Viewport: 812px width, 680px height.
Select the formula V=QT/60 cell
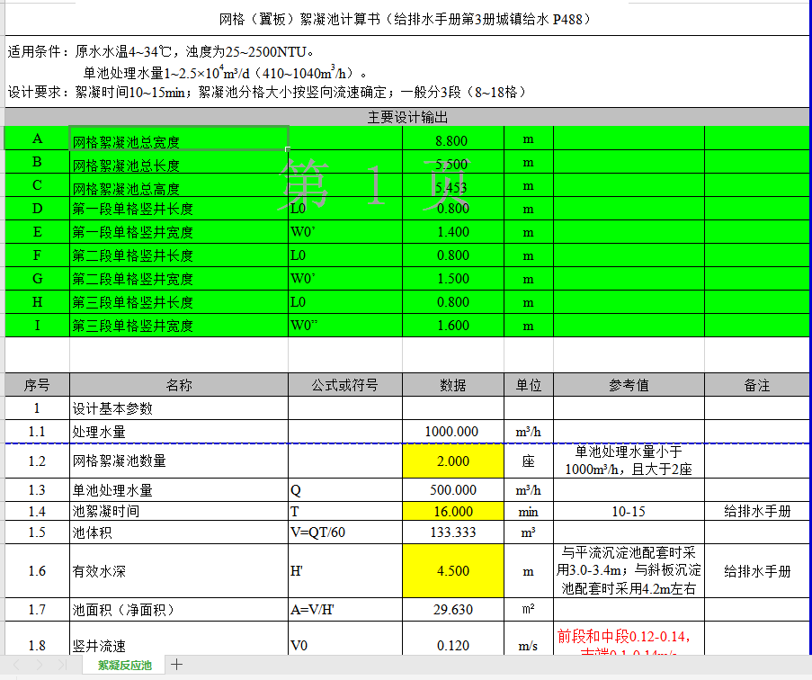tap(345, 532)
